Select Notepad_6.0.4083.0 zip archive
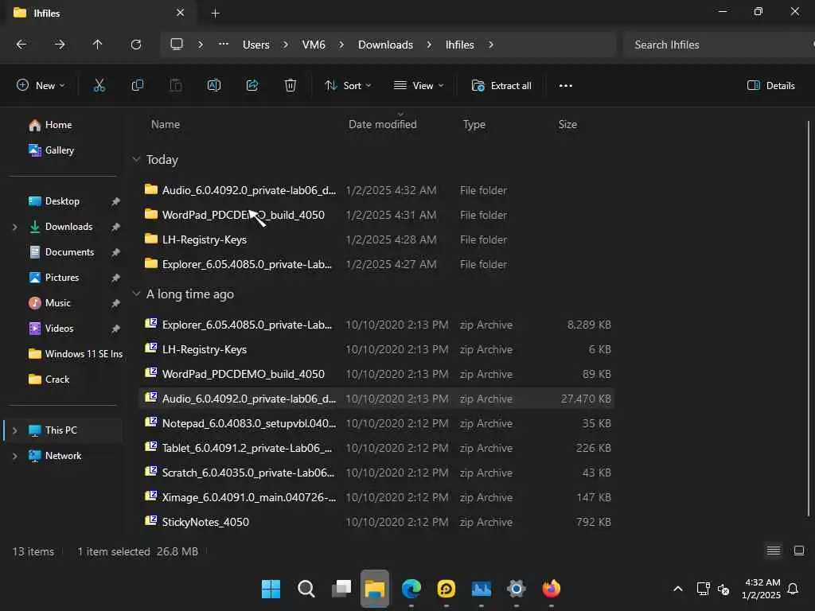Image resolution: width=815 pixels, height=611 pixels. pyautogui.click(x=376, y=423)
